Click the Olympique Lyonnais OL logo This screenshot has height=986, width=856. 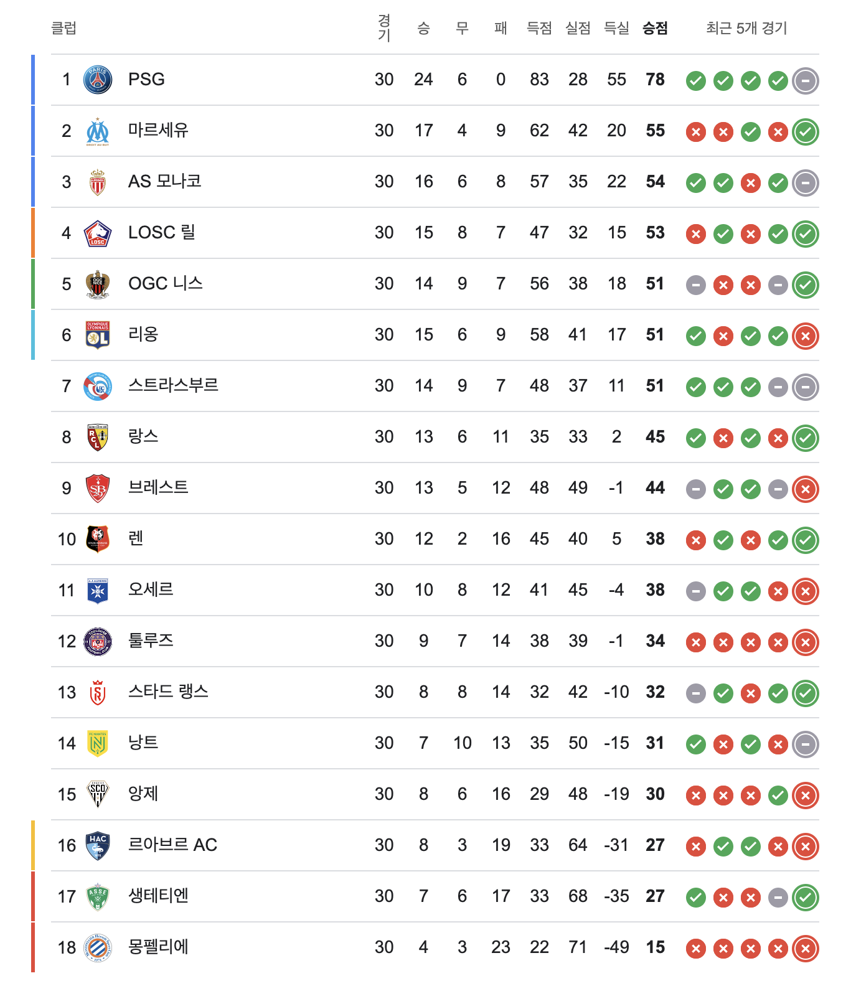[98, 335]
